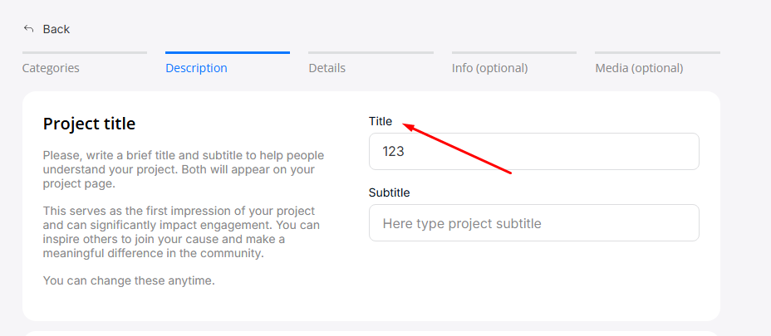Switch to the Categories tab

(x=51, y=68)
